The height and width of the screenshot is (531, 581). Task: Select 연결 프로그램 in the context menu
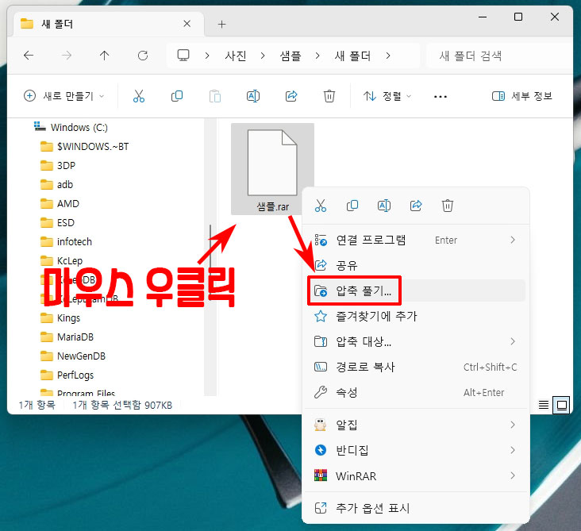pyautogui.click(x=416, y=240)
